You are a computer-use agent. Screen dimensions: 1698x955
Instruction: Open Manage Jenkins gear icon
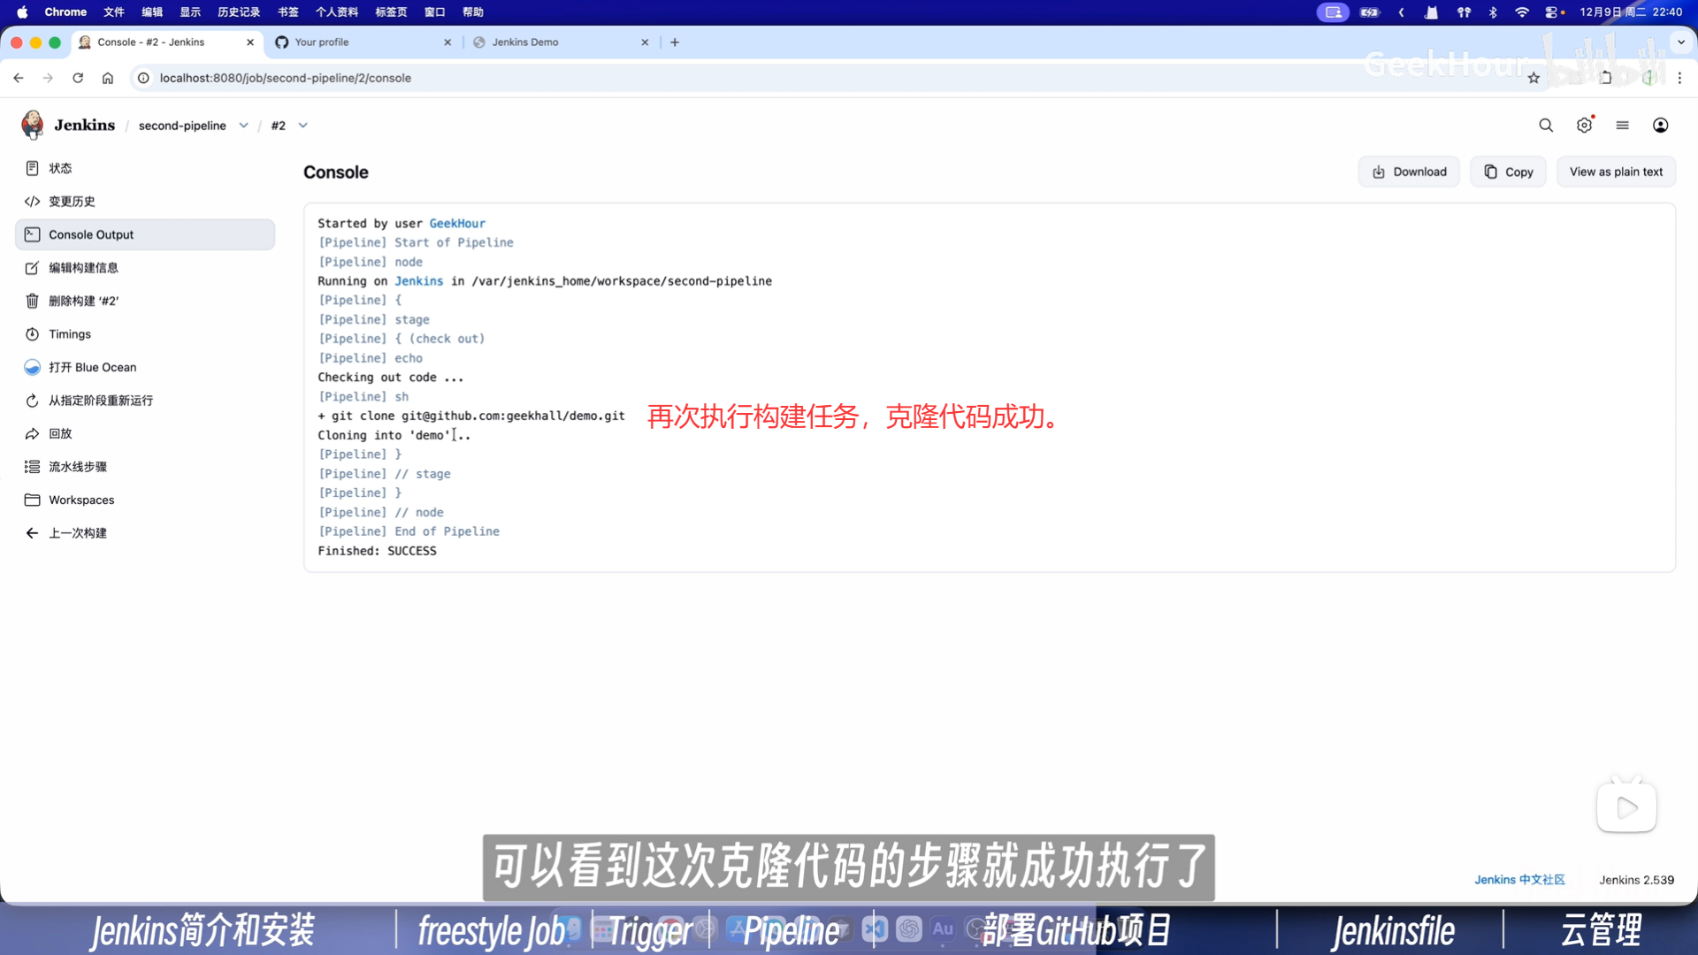[1584, 126]
